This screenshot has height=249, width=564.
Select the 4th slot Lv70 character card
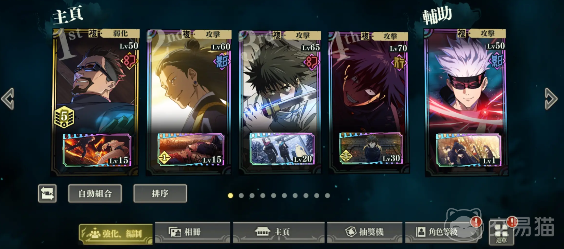(369, 102)
